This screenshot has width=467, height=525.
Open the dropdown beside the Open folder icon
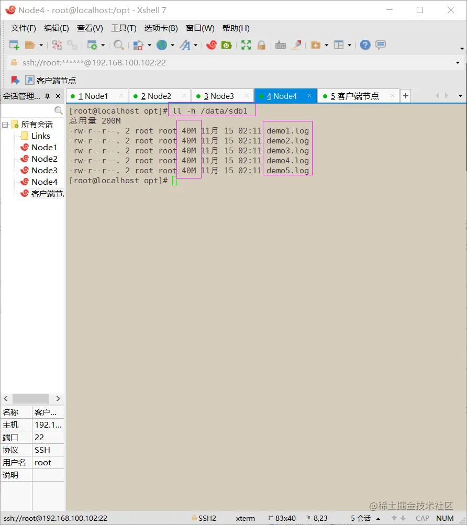(41, 45)
